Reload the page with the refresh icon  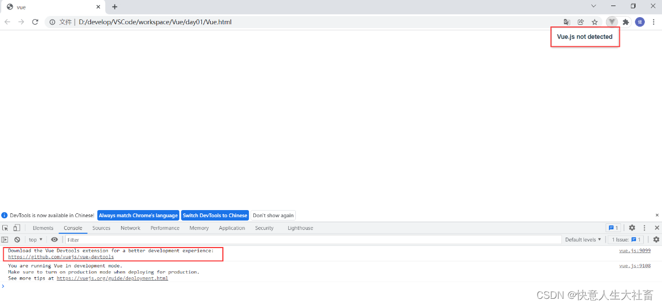35,22
